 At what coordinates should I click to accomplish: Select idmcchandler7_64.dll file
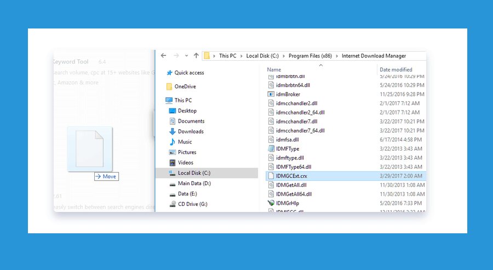pyautogui.click(x=300, y=131)
